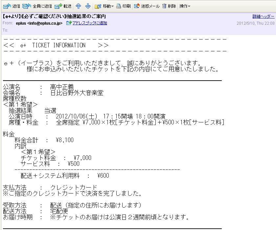Click the 返信 reply envelope icon
The width and height of the screenshot is (276, 230).
(7, 6)
